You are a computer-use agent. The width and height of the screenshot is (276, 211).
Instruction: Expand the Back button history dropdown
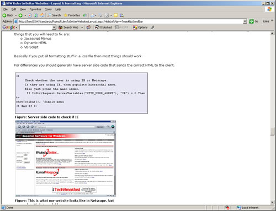[16, 15]
